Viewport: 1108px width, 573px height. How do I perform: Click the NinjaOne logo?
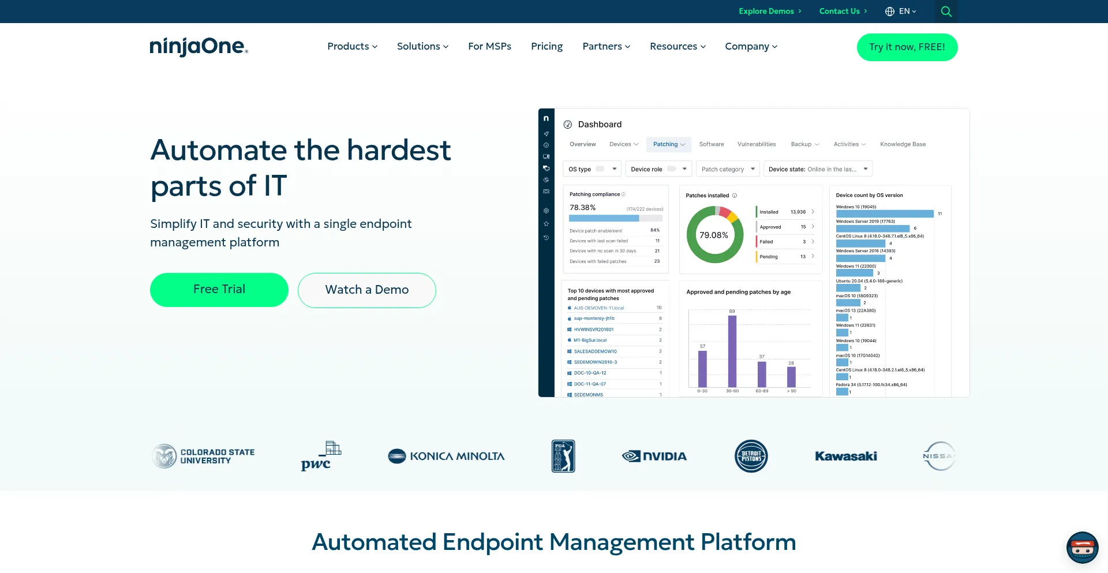[199, 47]
